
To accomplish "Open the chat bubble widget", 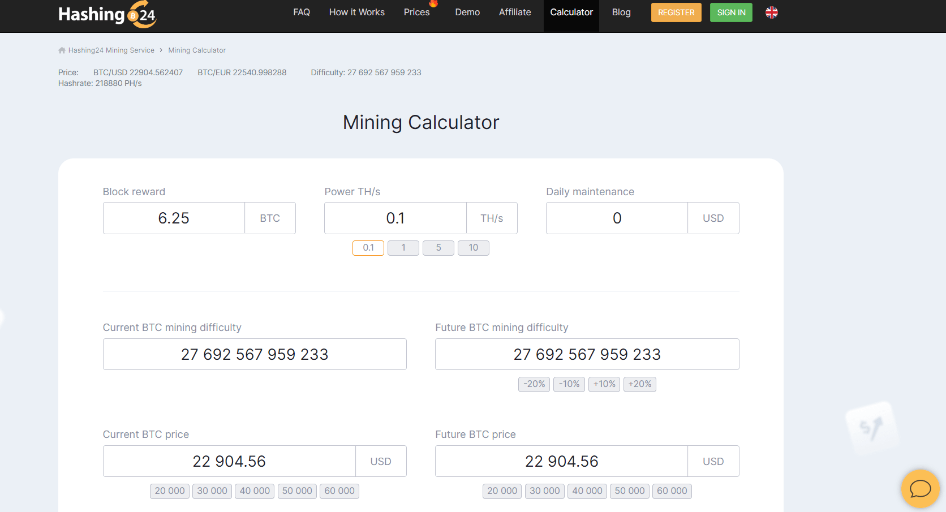I will [920, 488].
